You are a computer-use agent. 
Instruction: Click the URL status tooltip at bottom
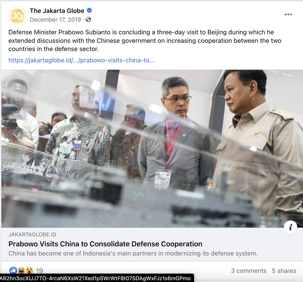point(97,278)
